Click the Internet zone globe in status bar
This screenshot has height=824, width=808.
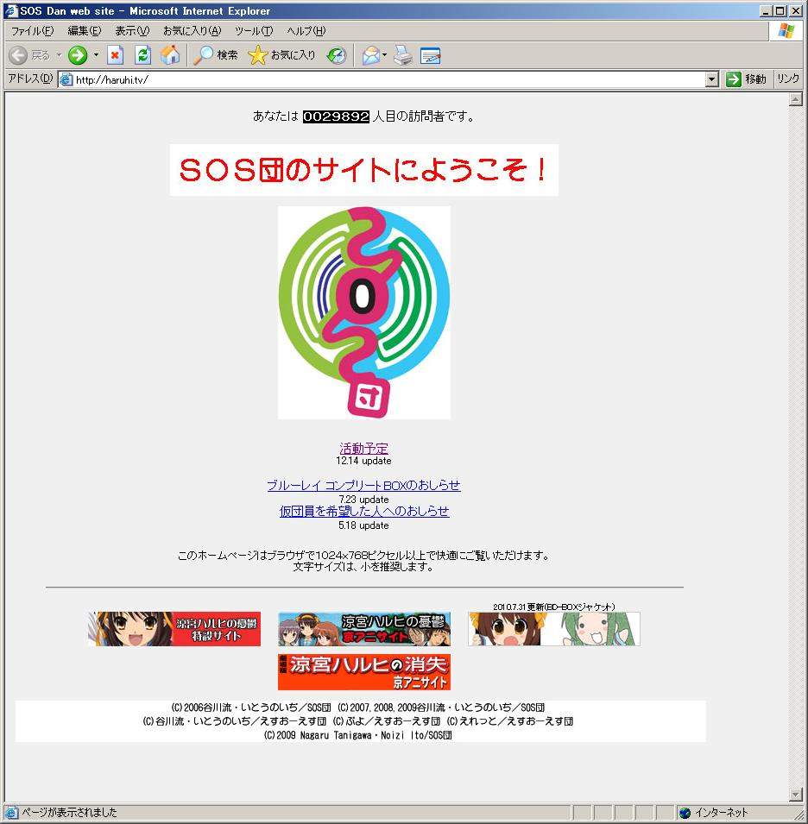[x=685, y=813]
